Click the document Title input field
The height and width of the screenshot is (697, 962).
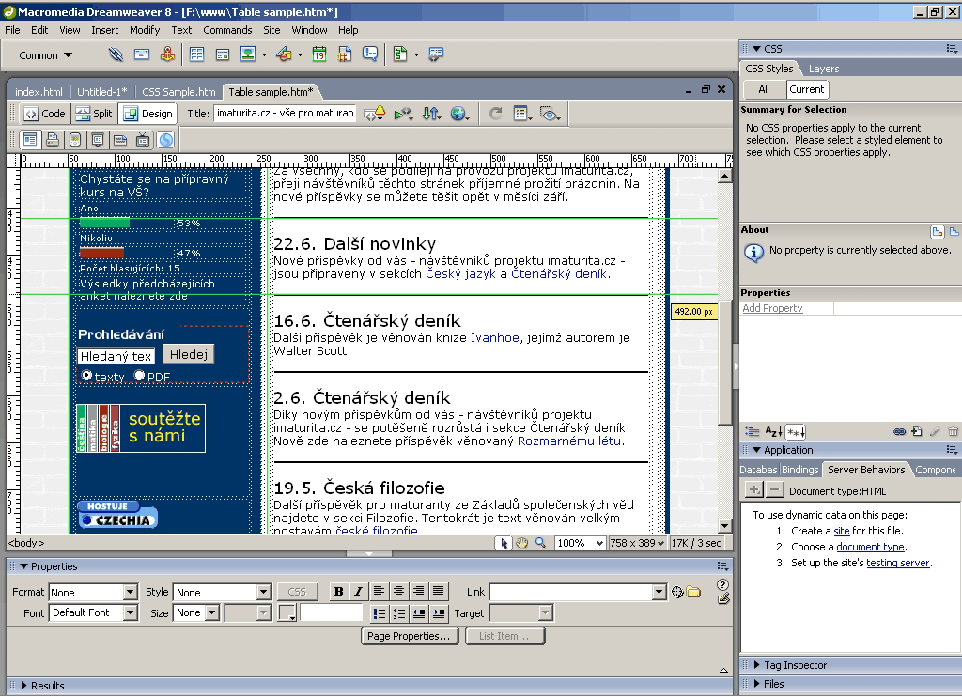pyautogui.click(x=285, y=114)
